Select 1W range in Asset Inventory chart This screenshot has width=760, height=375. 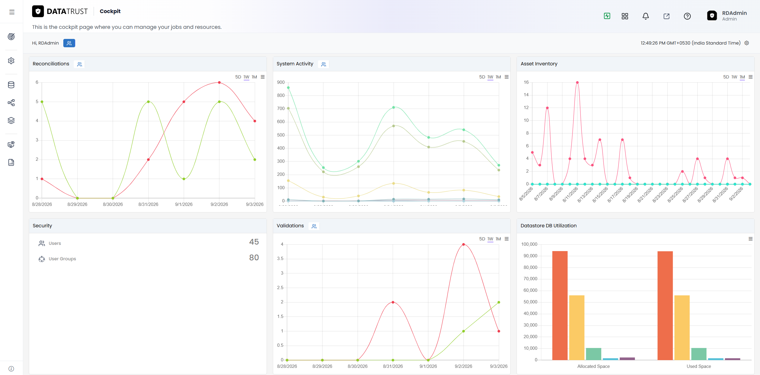pyautogui.click(x=734, y=77)
